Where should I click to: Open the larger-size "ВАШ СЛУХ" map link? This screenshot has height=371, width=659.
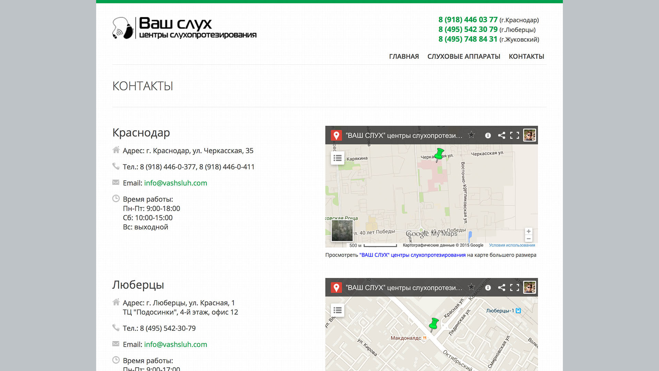coord(412,255)
